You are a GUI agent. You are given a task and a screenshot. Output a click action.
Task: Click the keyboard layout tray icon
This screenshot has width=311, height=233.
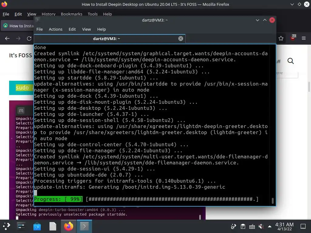point(252,226)
